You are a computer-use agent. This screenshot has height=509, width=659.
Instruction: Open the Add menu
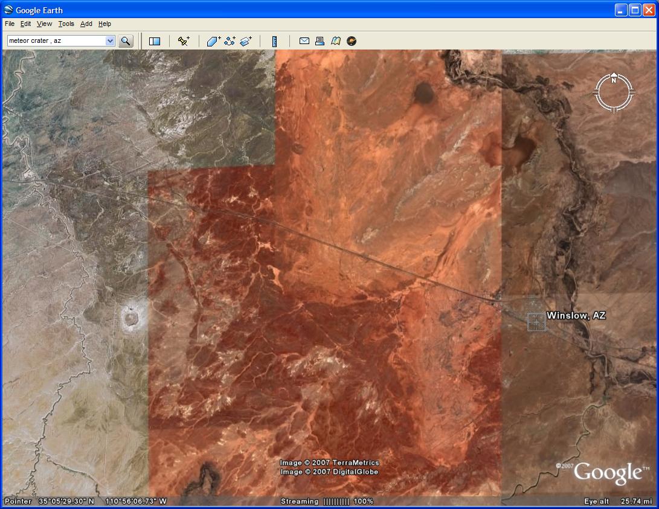click(x=86, y=24)
